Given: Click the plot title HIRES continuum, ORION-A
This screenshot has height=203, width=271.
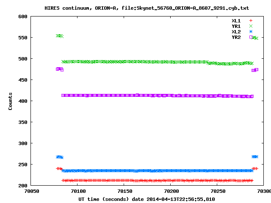Looking at the screenshot, I should tap(147, 8).
